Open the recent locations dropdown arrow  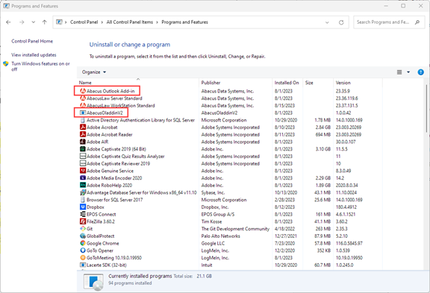pyautogui.click(x=33, y=22)
